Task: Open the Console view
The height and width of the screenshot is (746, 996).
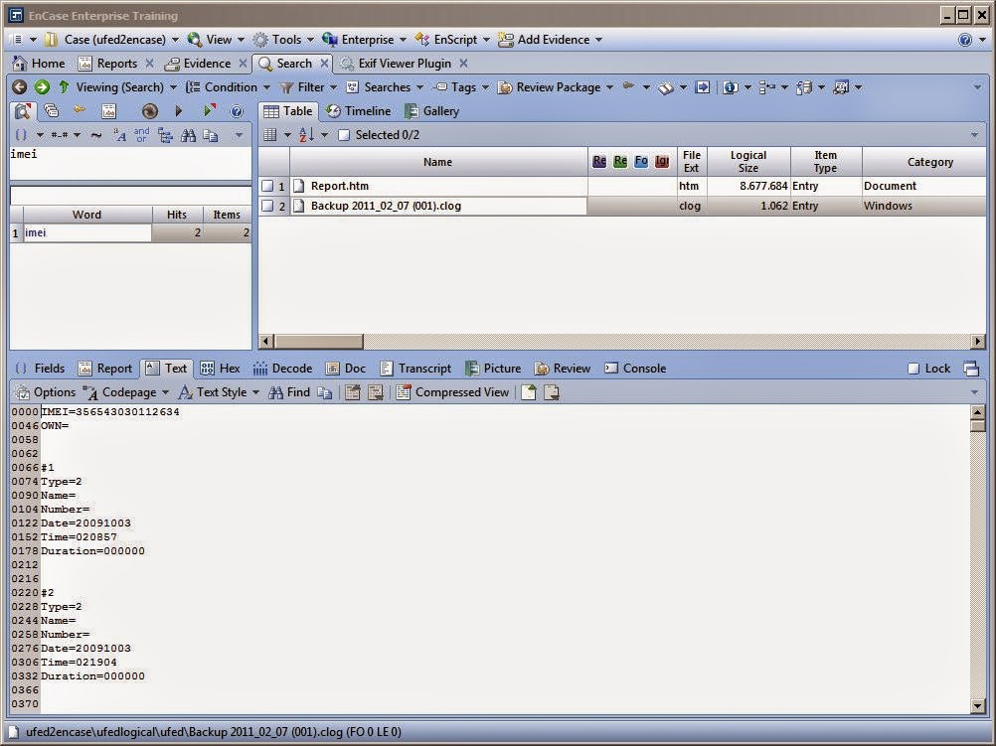Action: [x=634, y=368]
